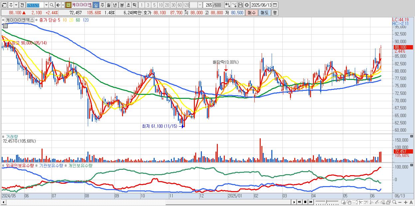Collapse investor holdings panel corner button
415x206 pixels.
[412, 165]
